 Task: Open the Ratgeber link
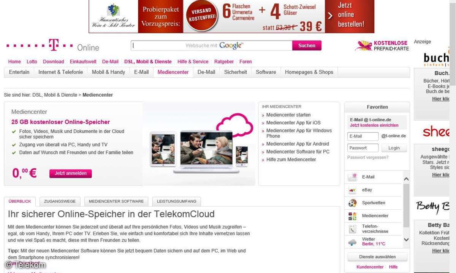[x=224, y=61]
